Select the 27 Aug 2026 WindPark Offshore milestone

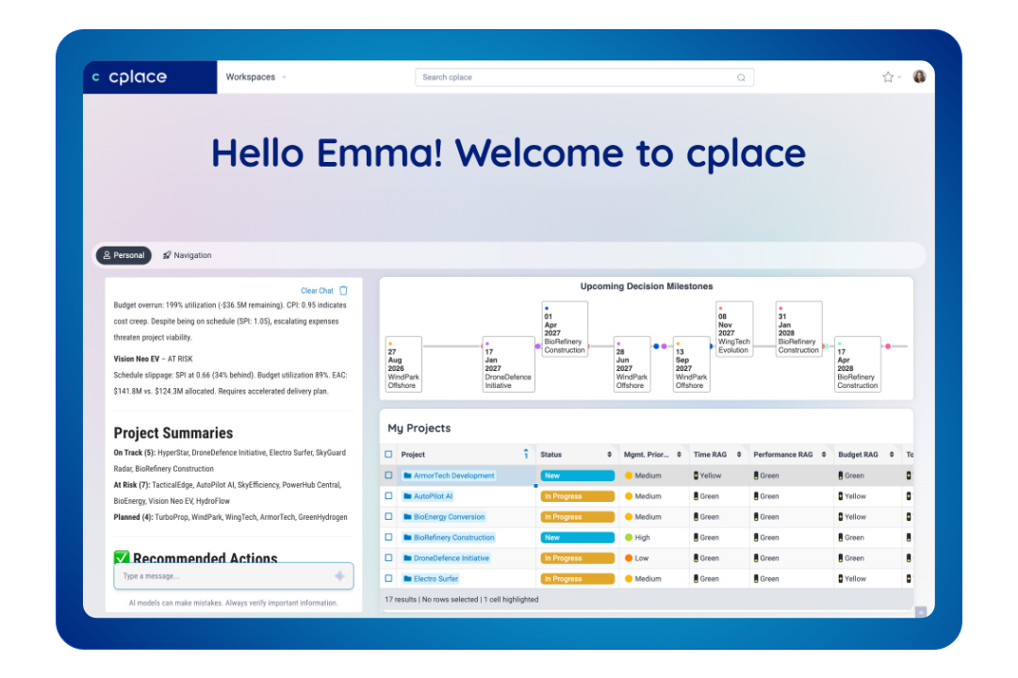click(403, 364)
